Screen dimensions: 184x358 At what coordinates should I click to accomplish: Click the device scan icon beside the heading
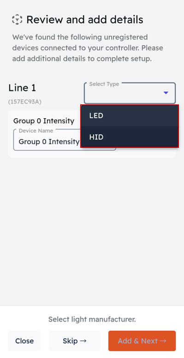17,20
